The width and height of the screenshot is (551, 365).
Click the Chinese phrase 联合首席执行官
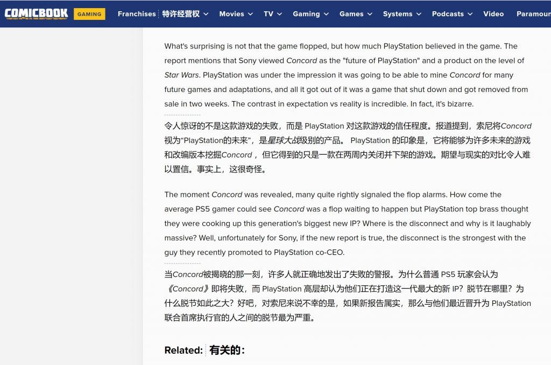click(x=193, y=318)
